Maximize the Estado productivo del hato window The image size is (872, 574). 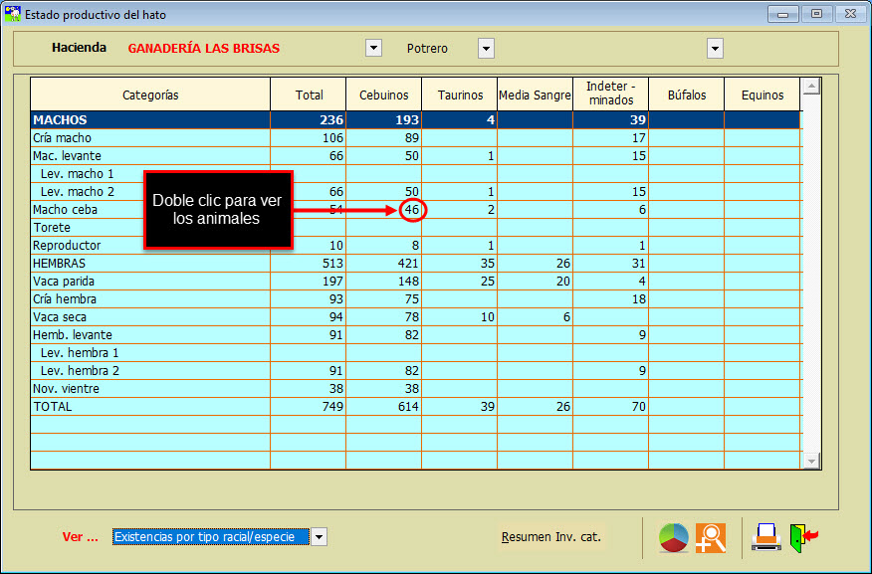816,14
